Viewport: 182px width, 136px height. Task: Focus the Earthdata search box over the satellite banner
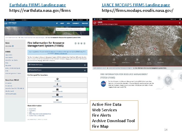[x=71, y=29]
